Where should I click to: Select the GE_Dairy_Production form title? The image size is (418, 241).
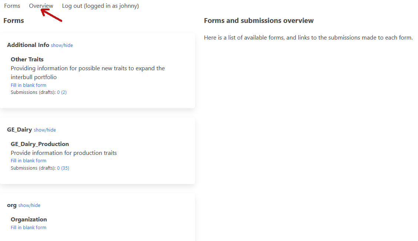tap(40, 144)
